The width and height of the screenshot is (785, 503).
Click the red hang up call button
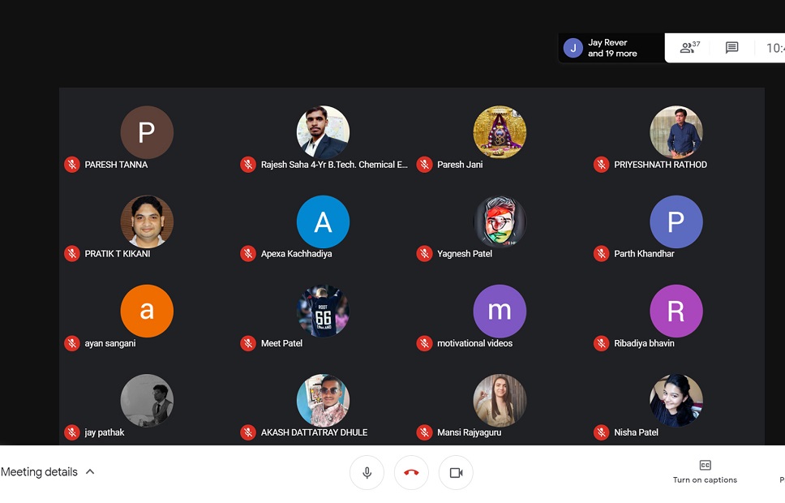[411, 473]
